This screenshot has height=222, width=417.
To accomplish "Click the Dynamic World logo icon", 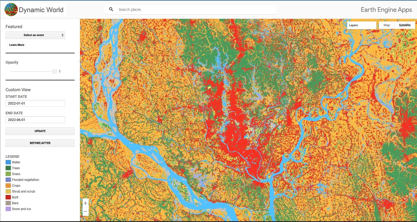I will pyautogui.click(x=11, y=10).
